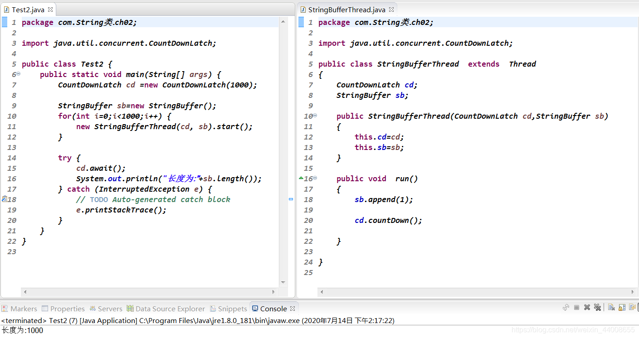This screenshot has width=639, height=338.
Task: Click the override marker at line 16 of StringBufferThread
Action: coord(301,178)
